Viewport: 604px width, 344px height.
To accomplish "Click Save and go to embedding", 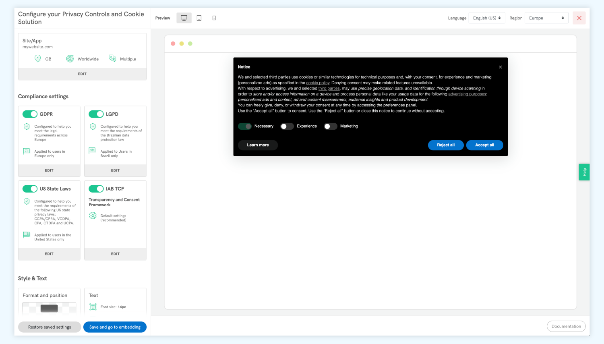I will click(x=115, y=327).
